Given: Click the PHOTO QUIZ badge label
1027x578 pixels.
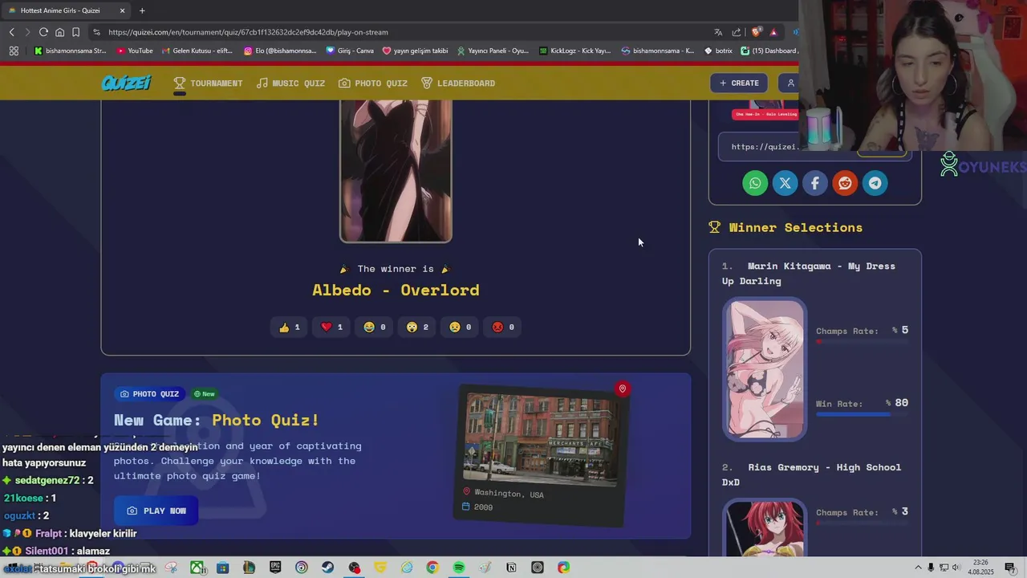Looking at the screenshot, I should coord(148,394).
